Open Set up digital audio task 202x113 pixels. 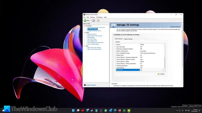pyautogui.click(x=92, y=41)
